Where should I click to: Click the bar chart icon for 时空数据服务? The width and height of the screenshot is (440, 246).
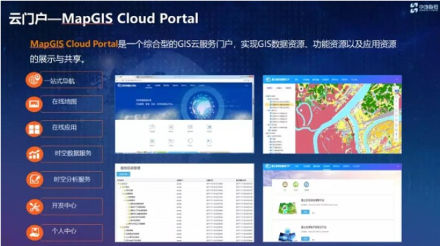click(35, 154)
